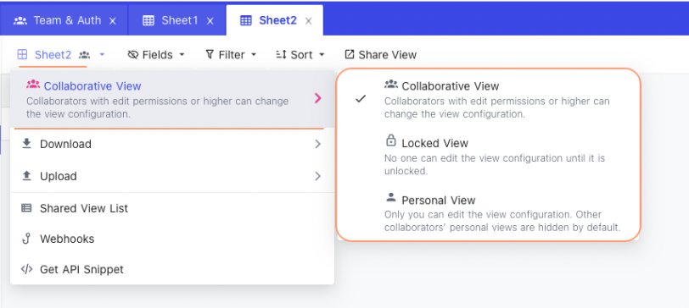Open the Sort dropdown
The height and width of the screenshot is (308, 689).
coord(300,55)
